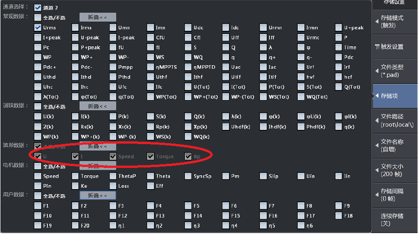Select the P(k) harmonic checkbox
This screenshot has width=418, height=234.
coord(113,117)
